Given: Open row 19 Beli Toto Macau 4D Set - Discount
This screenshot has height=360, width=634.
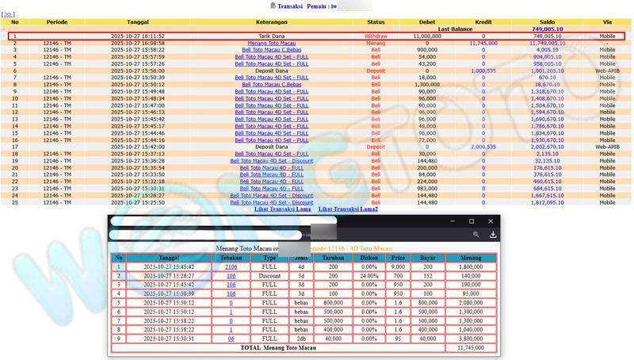Looking at the screenshot, I should click(x=272, y=161).
